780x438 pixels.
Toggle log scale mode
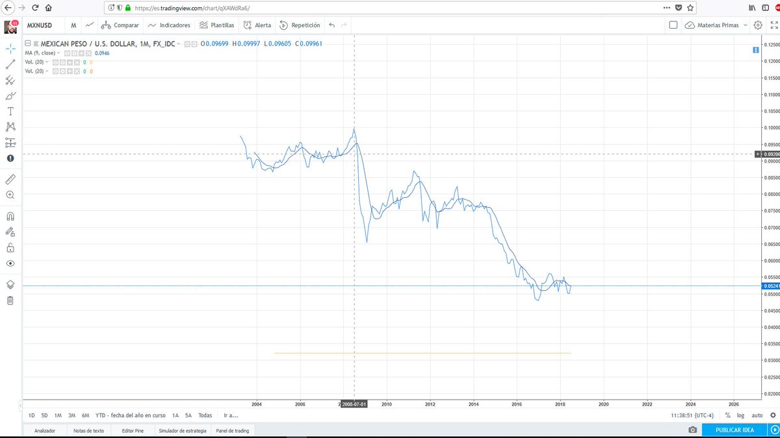coord(740,415)
